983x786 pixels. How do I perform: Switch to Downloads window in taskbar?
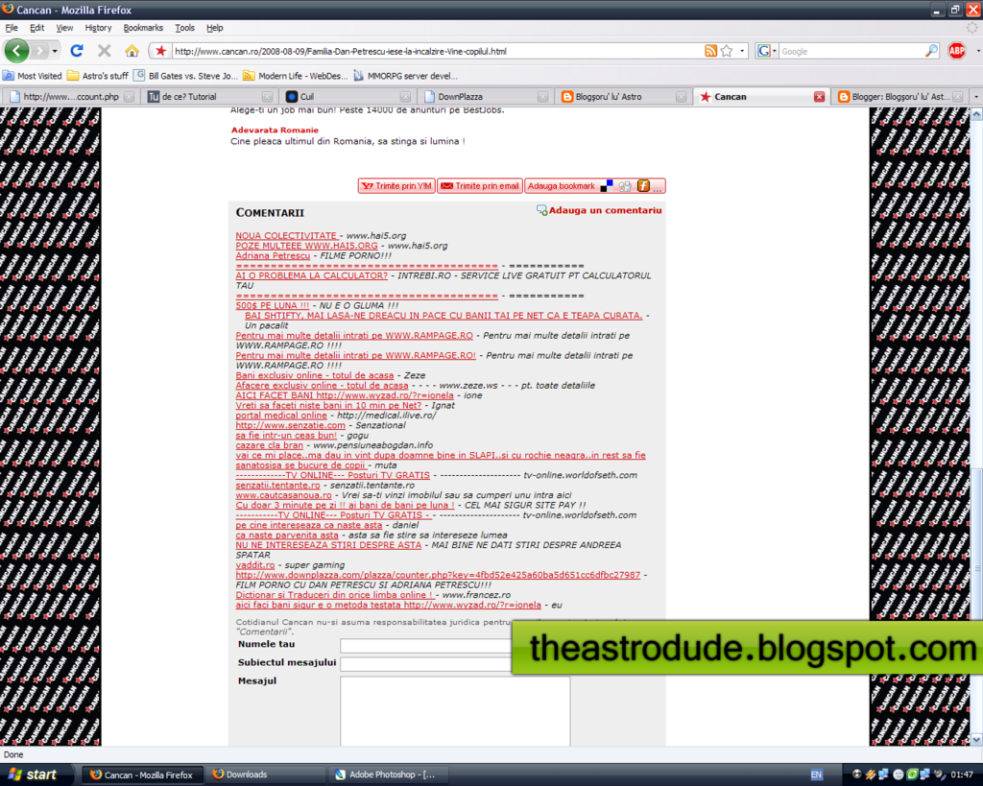(267, 774)
